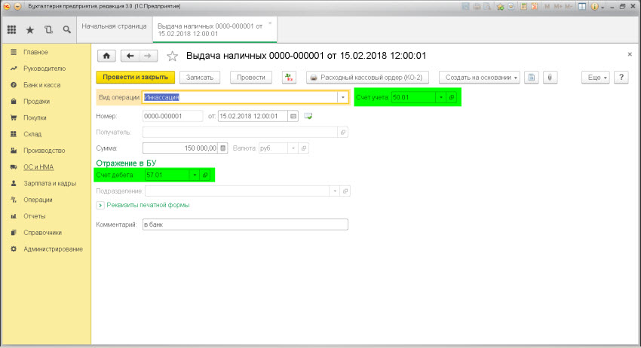The width and height of the screenshot is (641, 348).
Task: Open the sections menu grid icon
Action: [12, 30]
